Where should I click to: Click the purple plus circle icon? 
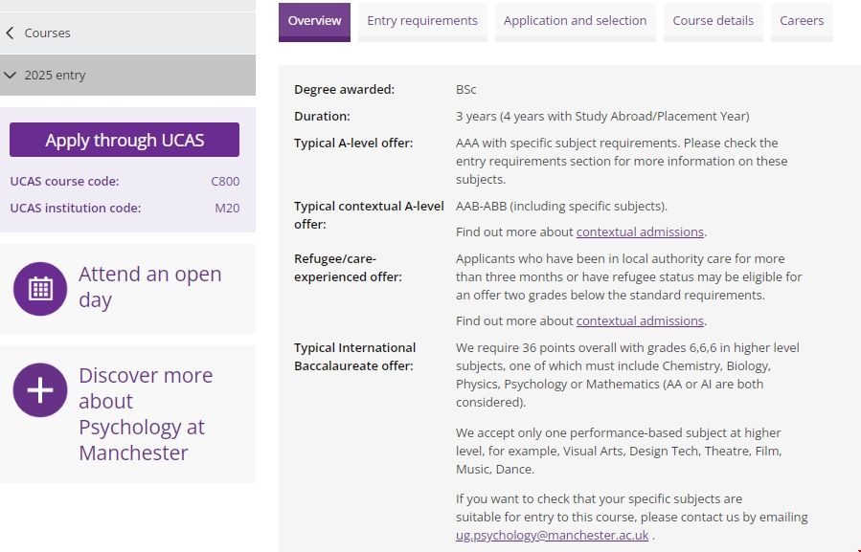pyautogui.click(x=40, y=390)
